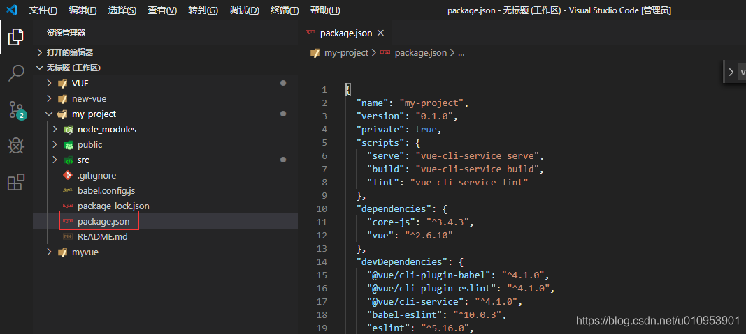Expand the myvue folder chevron
The width and height of the screenshot is (746, 334).
click(x=49, y=252)
